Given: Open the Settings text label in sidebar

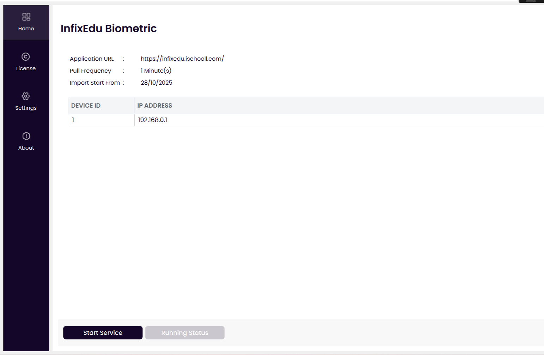Looking at the screenshot, I should [26, 108].
